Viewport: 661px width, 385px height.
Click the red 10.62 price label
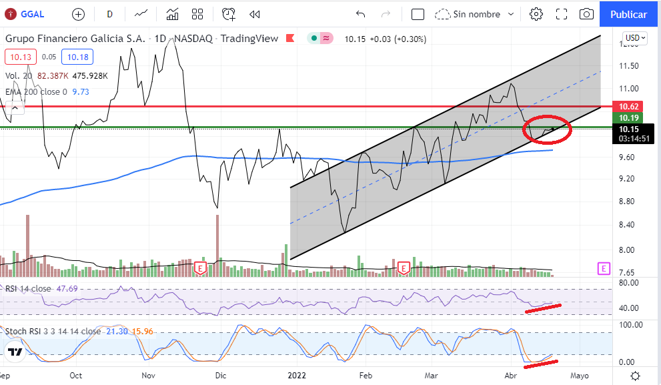pyautogui.click(x=628, y=106)
